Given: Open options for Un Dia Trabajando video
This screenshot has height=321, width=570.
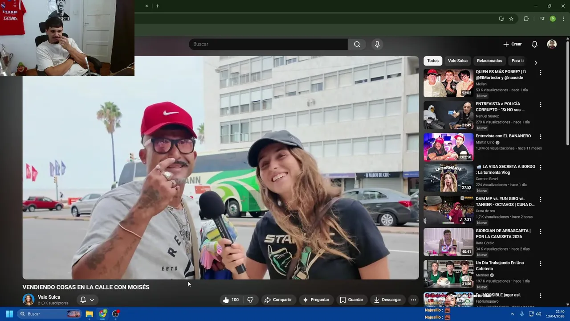Looking at the screenshot, I should (541, 263).
